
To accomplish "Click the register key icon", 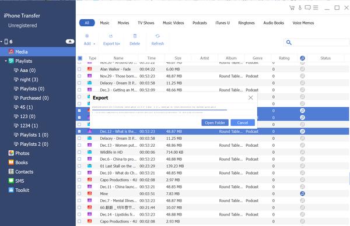I will [x=300, y=8].
